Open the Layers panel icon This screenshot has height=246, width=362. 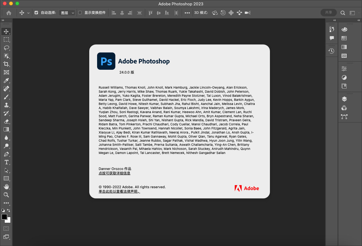point(344,99)
